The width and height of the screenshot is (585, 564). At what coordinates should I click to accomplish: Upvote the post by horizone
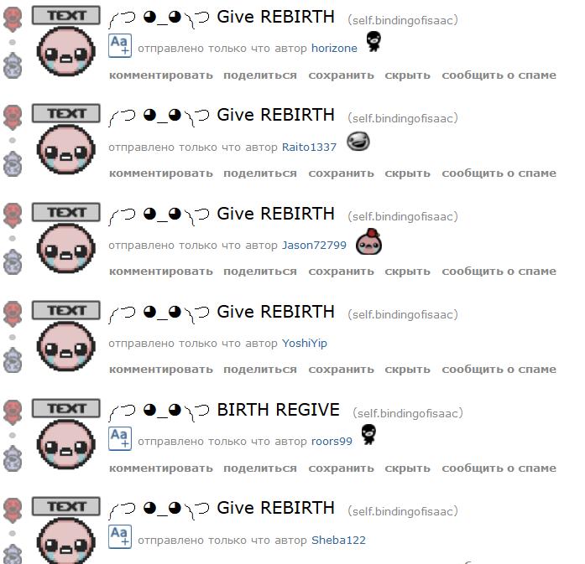[13, 18]
